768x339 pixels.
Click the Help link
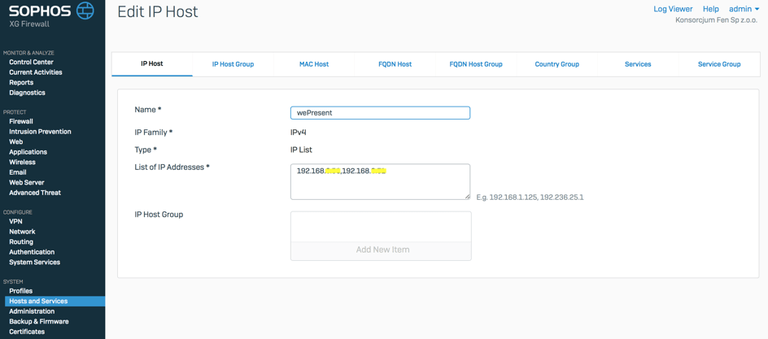(710, 9)
